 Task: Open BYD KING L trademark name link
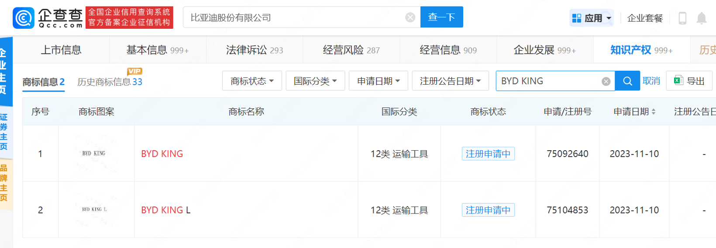click(166, 210)
